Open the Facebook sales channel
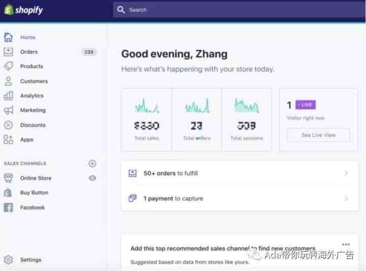Viewport: 366px width, 271px height. pos(33,208)
